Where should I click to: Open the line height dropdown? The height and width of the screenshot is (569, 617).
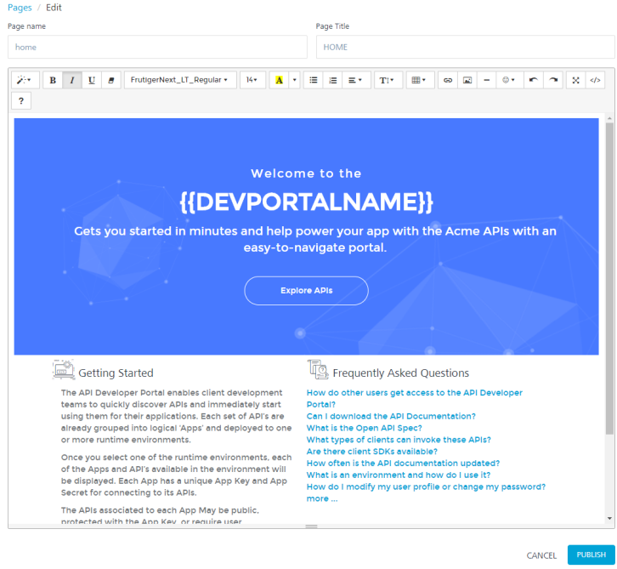click(x=388, y=80)
